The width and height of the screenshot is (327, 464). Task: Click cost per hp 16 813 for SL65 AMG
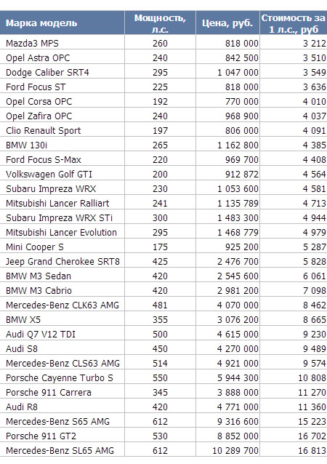[312, 450]
